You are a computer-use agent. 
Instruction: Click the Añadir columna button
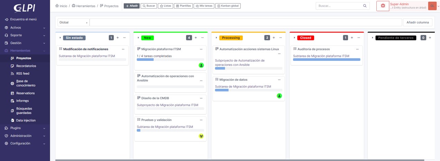click(x=417, y=22)
